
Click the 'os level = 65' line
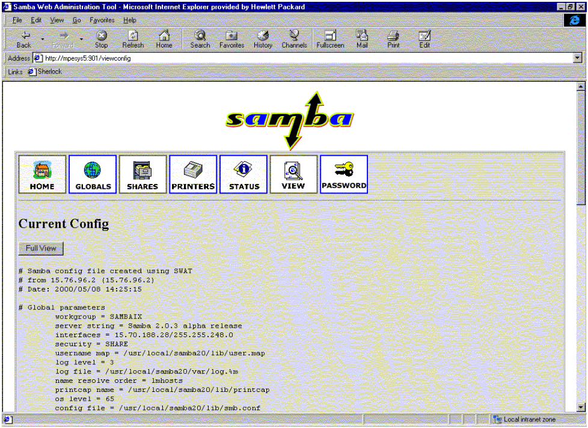click(x=84, y=399)
